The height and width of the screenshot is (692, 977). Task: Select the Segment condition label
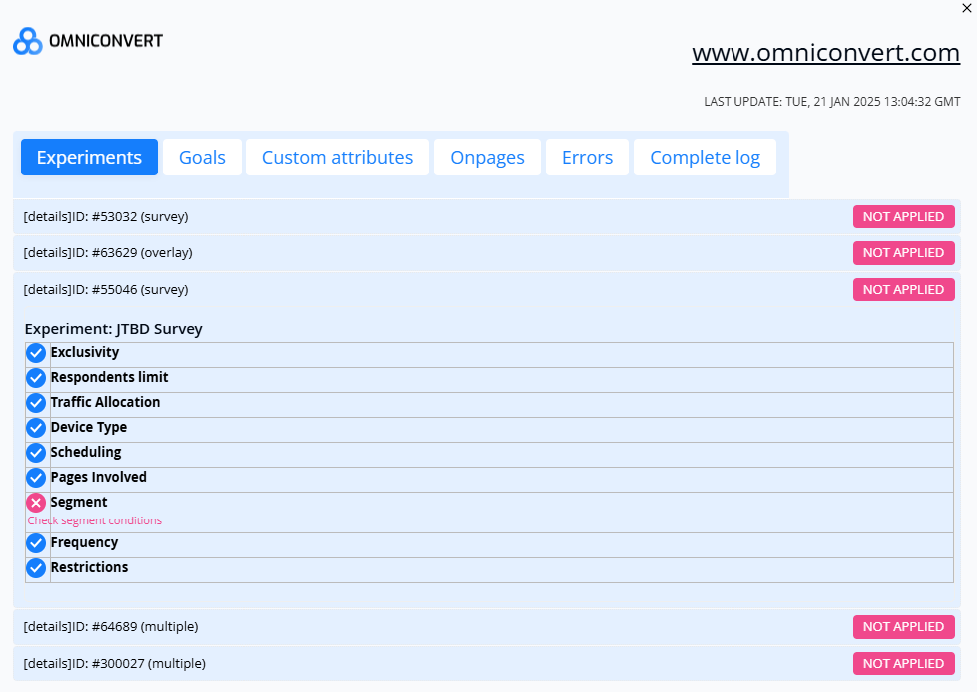click(x=79, y=502)
